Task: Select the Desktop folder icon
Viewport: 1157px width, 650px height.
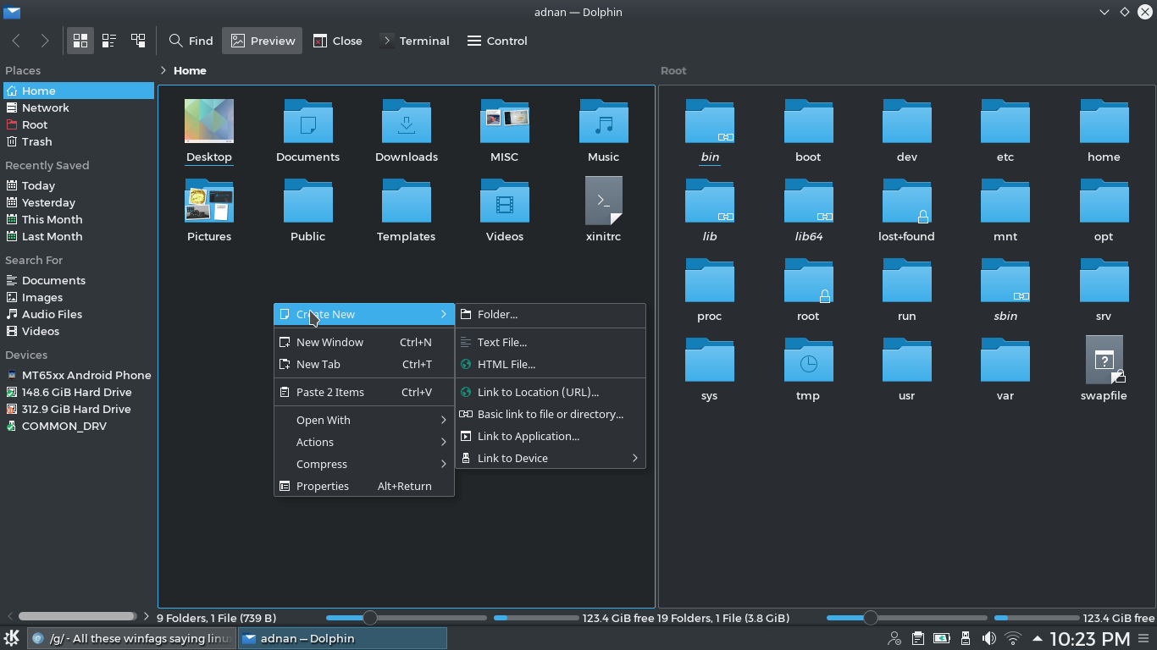Action: 209,121
